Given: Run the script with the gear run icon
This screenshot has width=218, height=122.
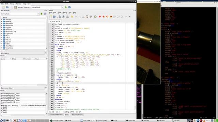Looking at the screenshot, I should coord(95,17).
